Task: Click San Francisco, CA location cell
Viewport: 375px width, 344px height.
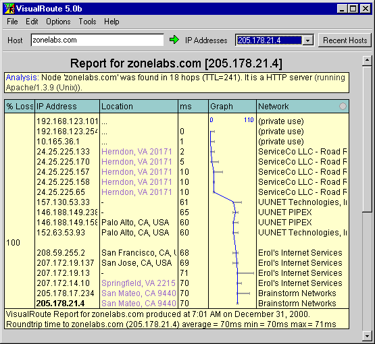Action: [x=139, y=253]
